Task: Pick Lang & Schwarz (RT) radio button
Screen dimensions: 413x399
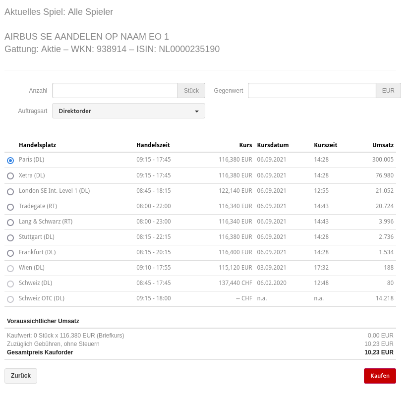Action: coord(10,223)
